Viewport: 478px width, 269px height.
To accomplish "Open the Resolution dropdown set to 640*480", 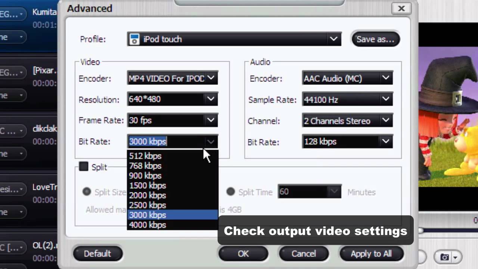I will pyautogui.click(x=173, y=99).
